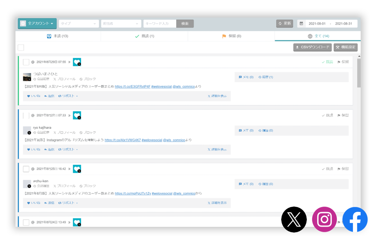The height and width of the screenshot is (249, 380).
Task: Switch to the 既読 (1) tab
Action: [x=144, y=36]
